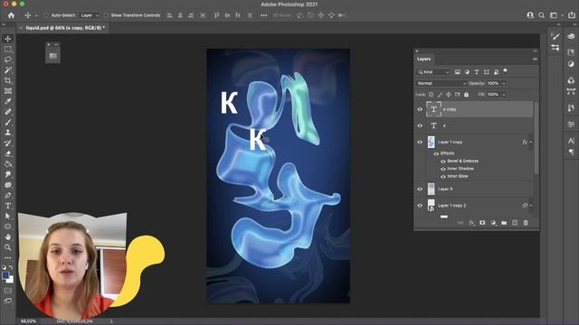Open more options bar three-dots menu
Screen dimensions: 579x325
click(x=263, y=15)
